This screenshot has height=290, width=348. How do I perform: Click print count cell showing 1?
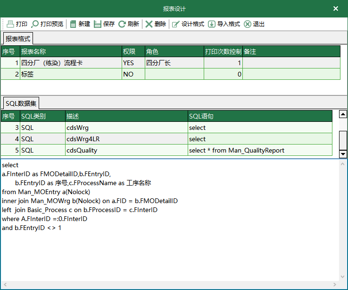[x=223, y=63]
